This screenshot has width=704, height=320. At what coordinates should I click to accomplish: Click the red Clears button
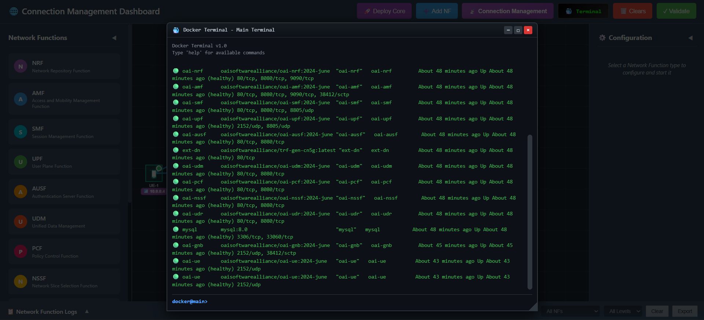[x=632, y=11]
